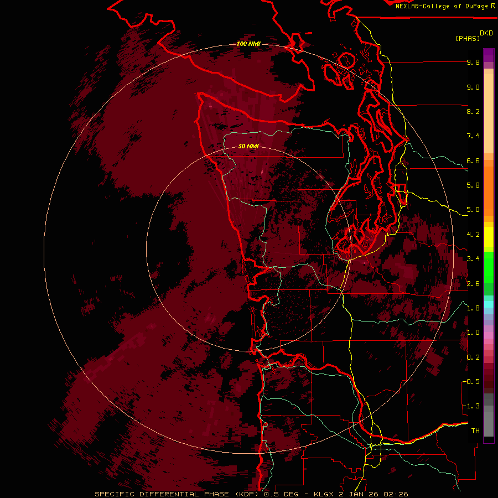Click the -1.3 scale label
Viewport: 498px width, 498px height.
[x=471, y=406]
